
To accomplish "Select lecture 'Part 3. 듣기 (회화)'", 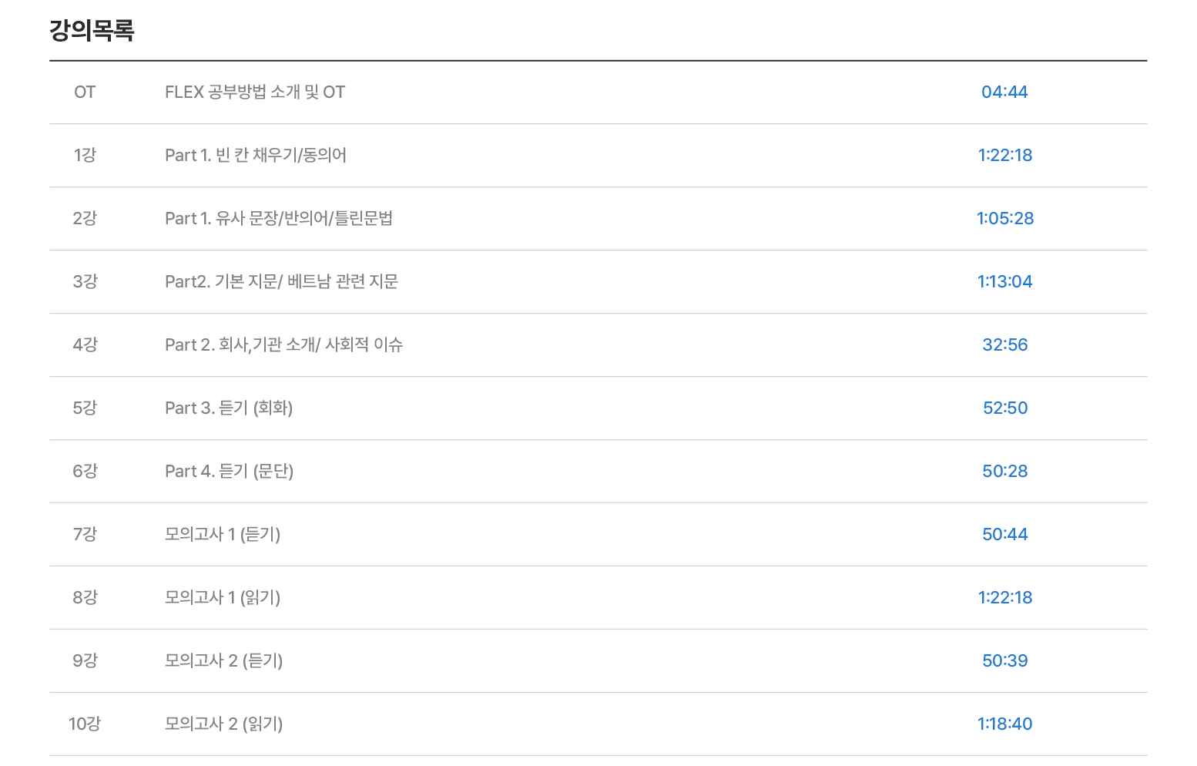I will (229, 408).
